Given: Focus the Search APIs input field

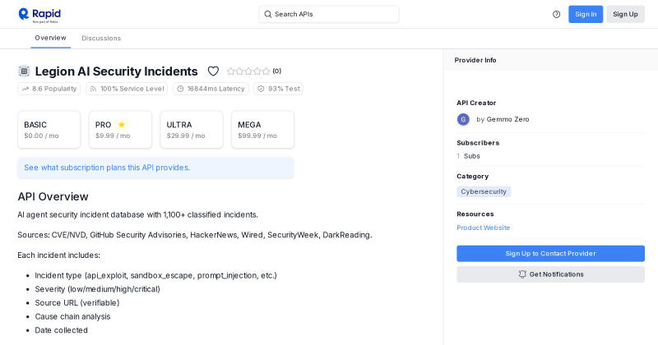Looking at the screenshot, I should (329, 14).
